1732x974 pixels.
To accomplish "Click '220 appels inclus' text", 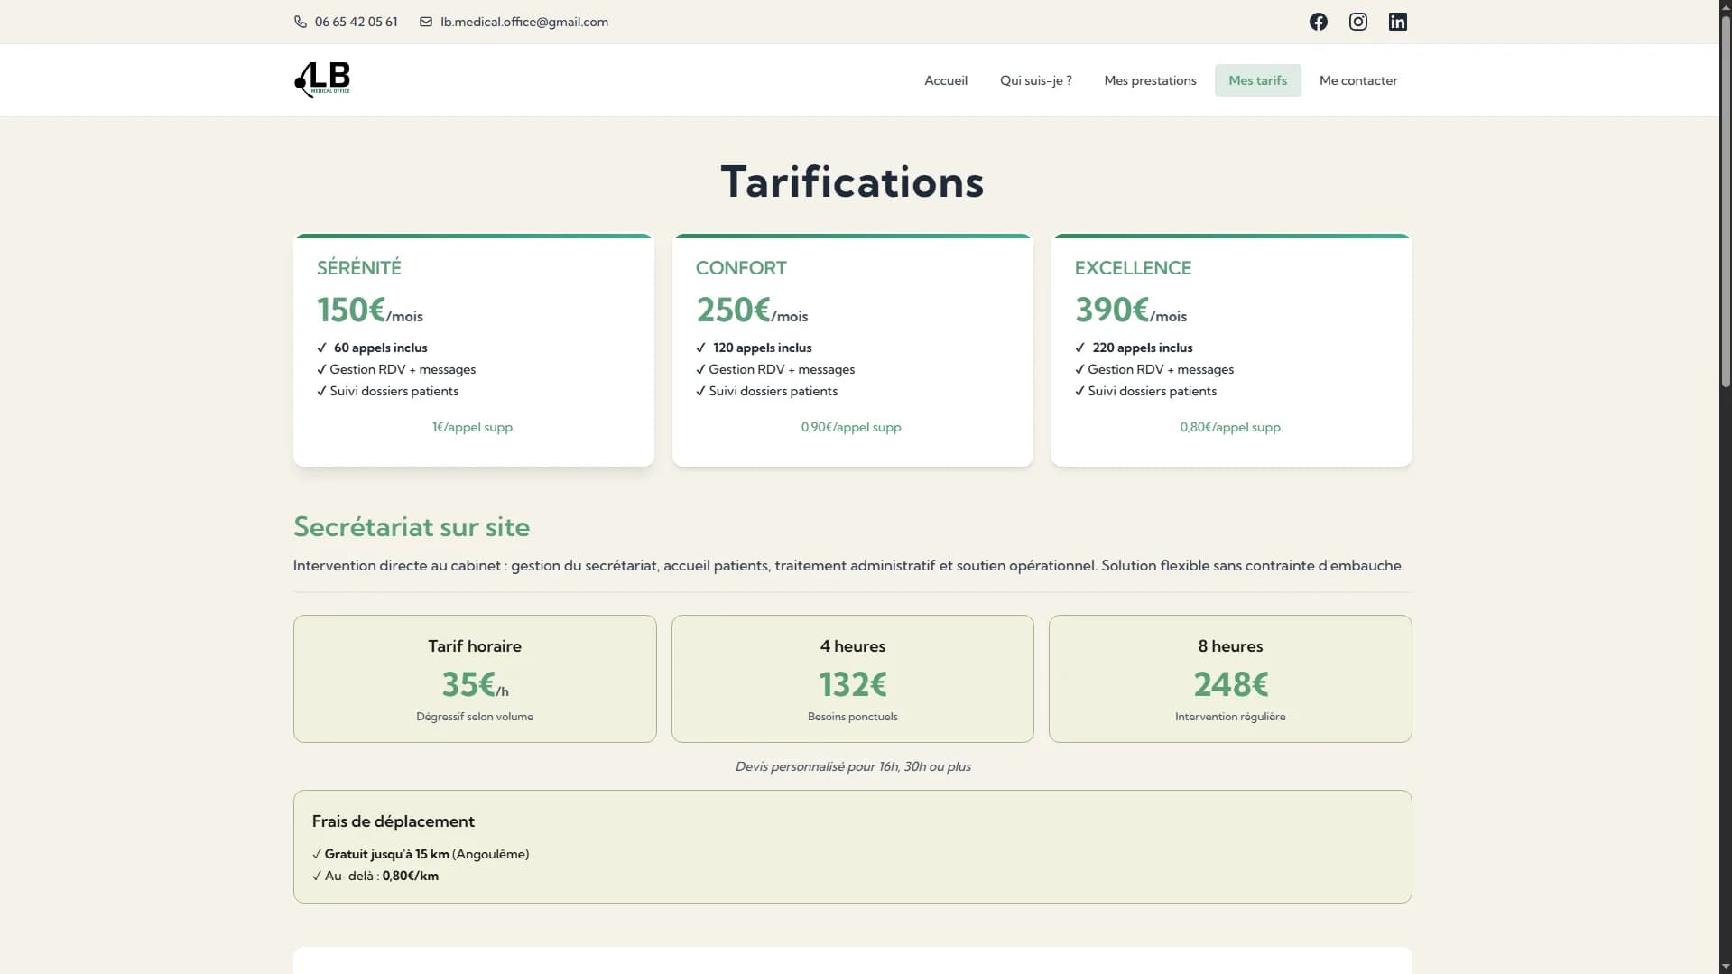I will tap(1142, 348).
